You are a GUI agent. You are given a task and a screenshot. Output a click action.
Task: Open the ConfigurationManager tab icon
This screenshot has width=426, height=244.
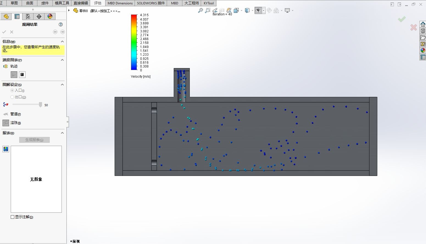click(x=28, y=16)
